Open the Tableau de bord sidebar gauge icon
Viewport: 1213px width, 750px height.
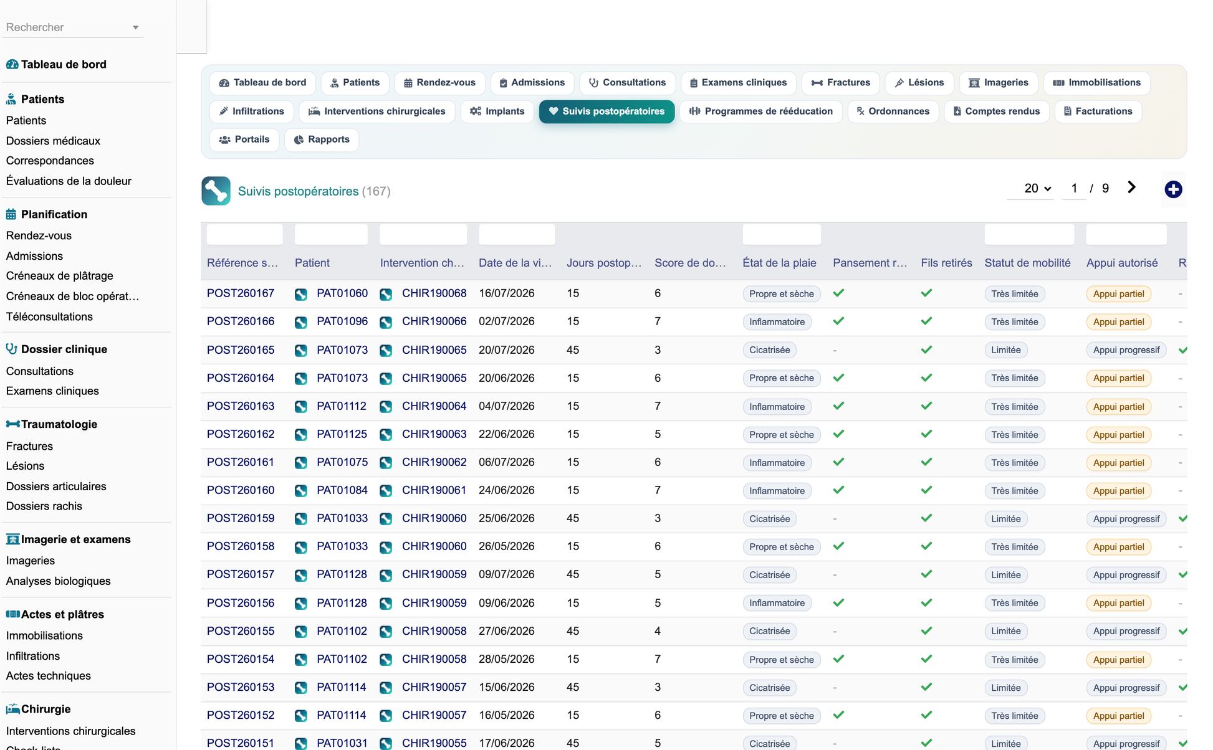tap(12, 64)
